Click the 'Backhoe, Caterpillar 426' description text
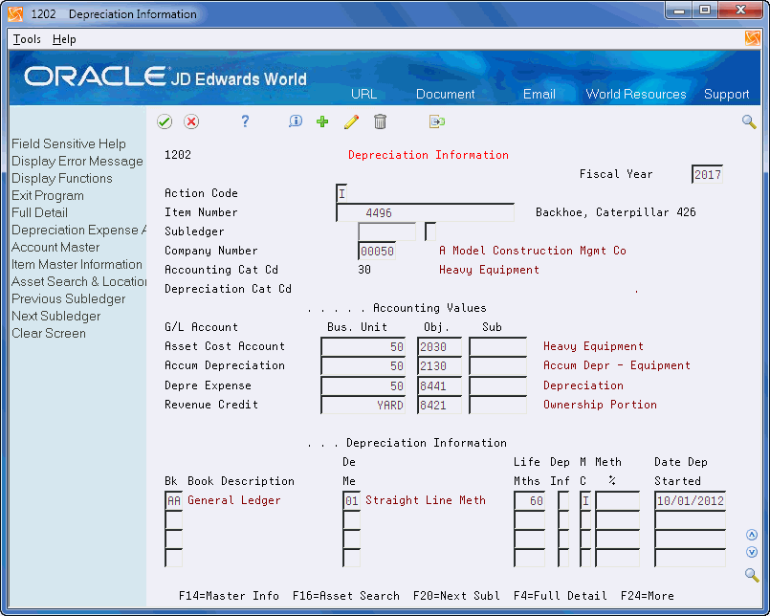This screenshot has height=616, width=770. [x=616, y=212]
